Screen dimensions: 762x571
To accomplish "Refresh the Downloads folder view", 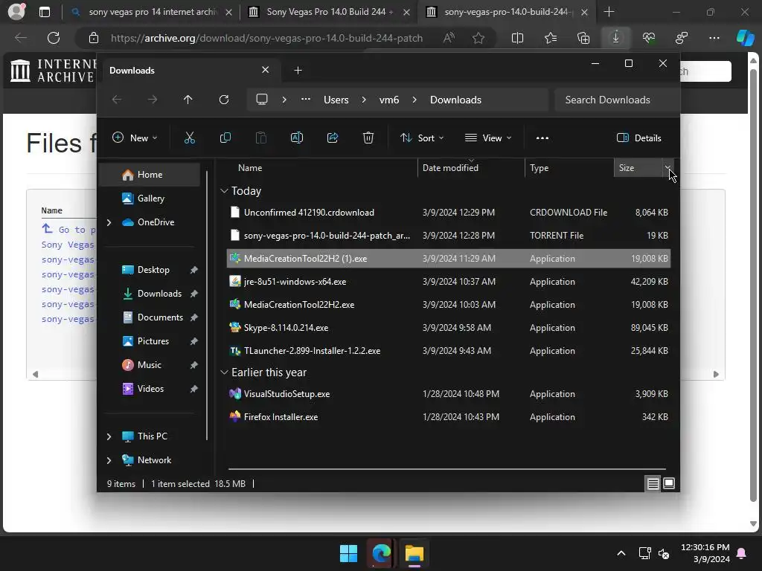I will [223, 100].
